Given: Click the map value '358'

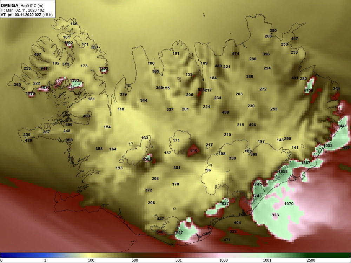Looking at the screenshot, I should (x=99, y=149).
